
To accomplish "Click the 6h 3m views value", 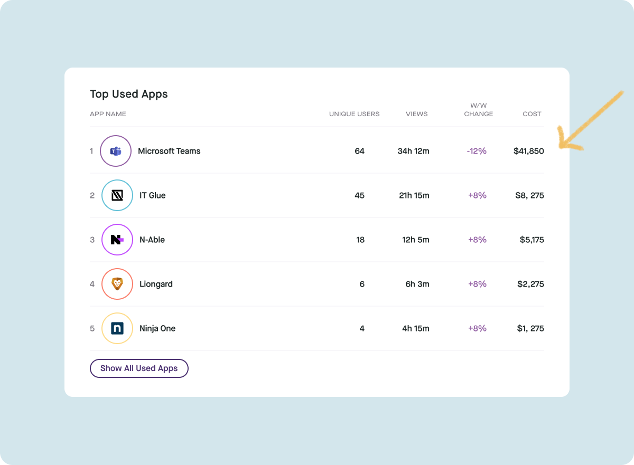I will [417, 284].
